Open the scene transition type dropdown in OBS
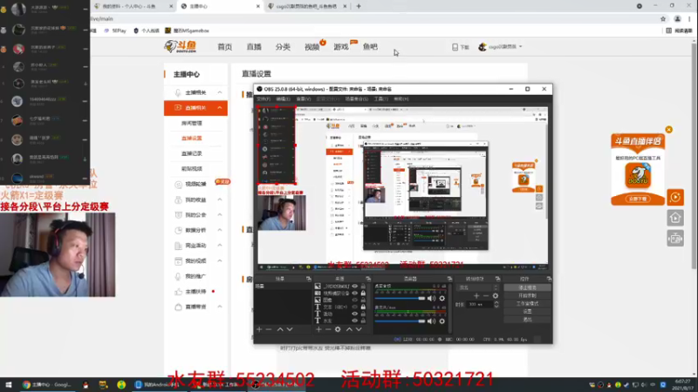 (477, 287)
